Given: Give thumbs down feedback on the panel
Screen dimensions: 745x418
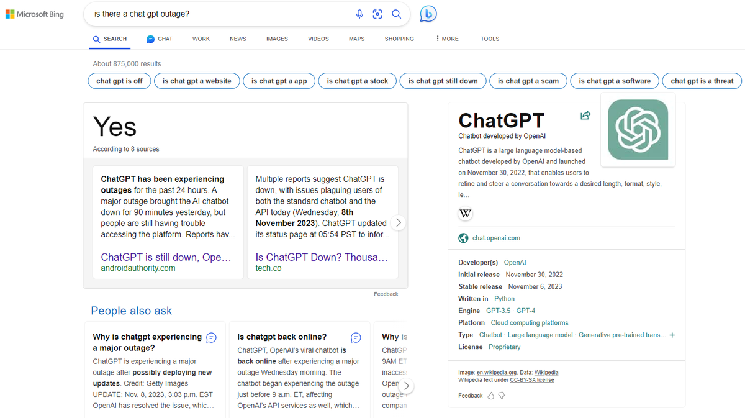Looking at the screenshot, I should (x=501, y=395).
